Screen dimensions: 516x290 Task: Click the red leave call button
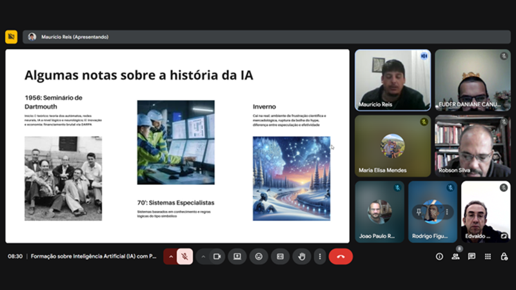point(341,256)
